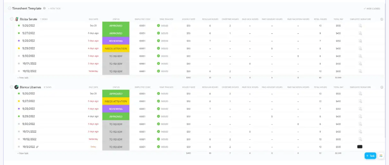Toggle purple status square on Eloiza's 9/28/2022 task

tap(19, 41)
